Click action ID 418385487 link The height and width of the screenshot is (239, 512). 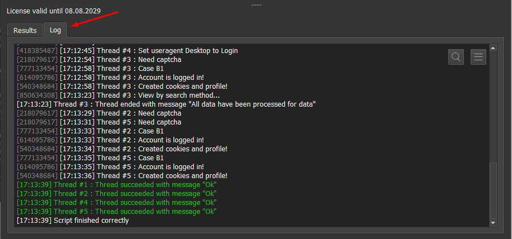pos(37,51)
